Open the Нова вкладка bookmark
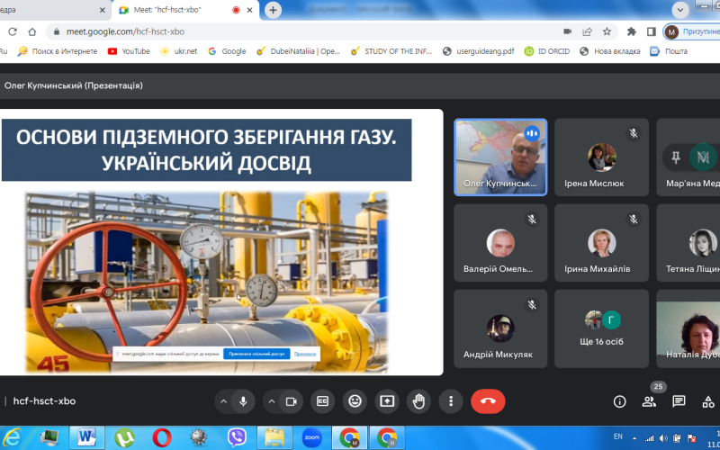This screenshot has height=450, width=720. coord(610,51)
